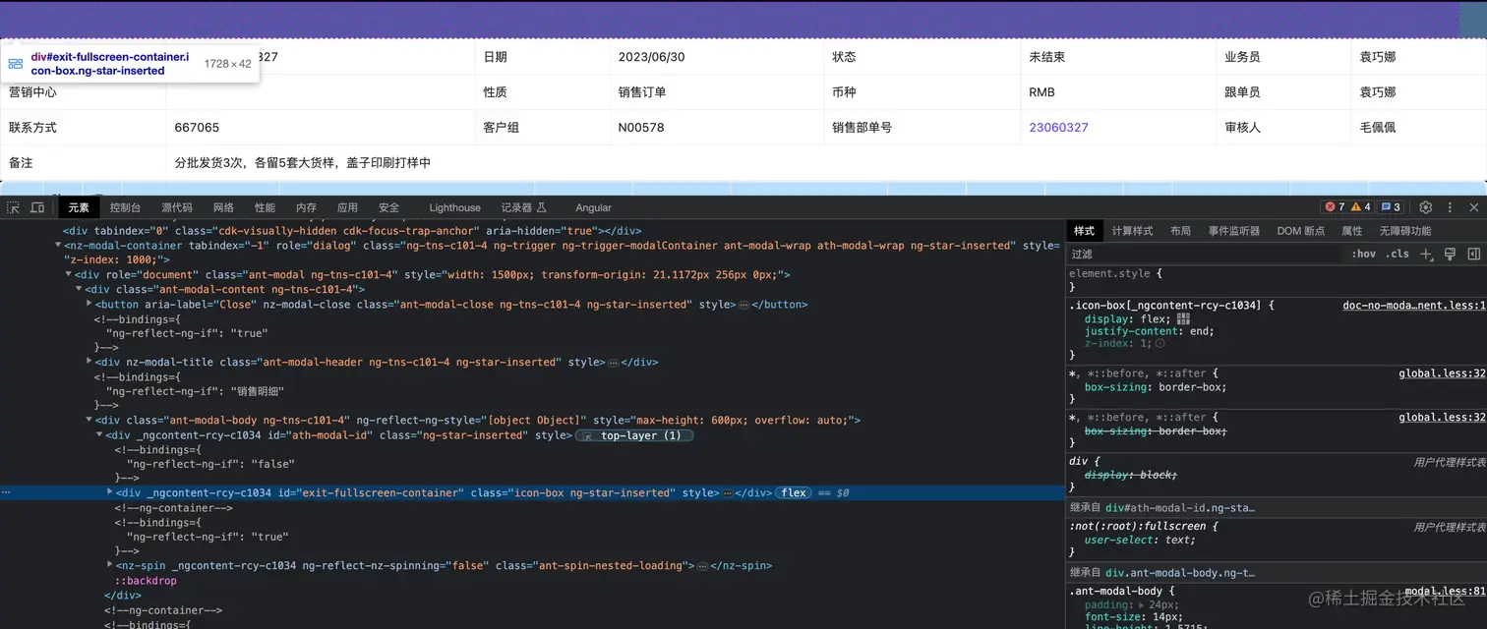This screenshot has width=1487, height=629.
Task: Click the red error count badge
Action: [x=1335, y=207]
